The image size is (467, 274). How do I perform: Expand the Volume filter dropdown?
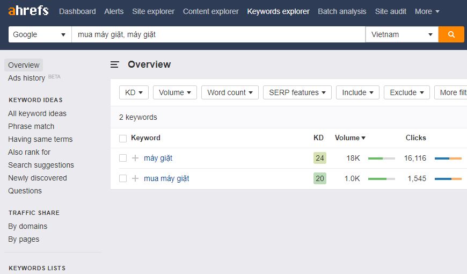click(x=175, y=92)
